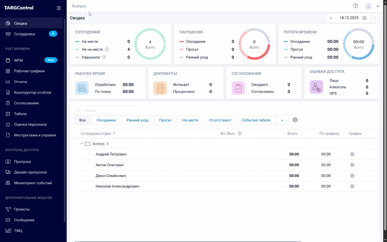Viewport: 387px width, 242px height.
Task: Open user profile dropdown arrow
Action: pos(378,6)
